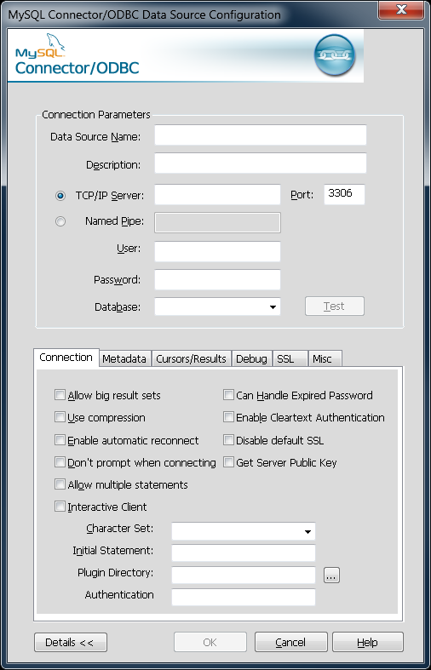The width and height of the screenshot is (431, 670).
Task: Enable automatic reconnect checkbox
Action: (x=60, y=439)
